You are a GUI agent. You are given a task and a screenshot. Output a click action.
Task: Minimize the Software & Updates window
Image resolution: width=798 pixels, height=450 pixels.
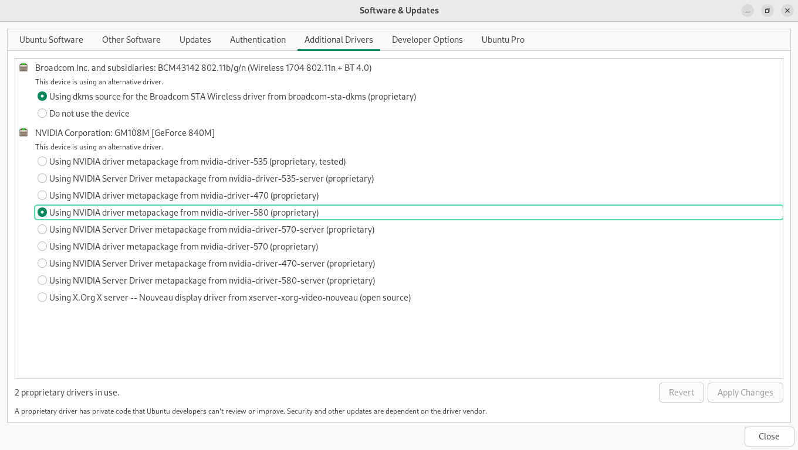click(747, 11)
